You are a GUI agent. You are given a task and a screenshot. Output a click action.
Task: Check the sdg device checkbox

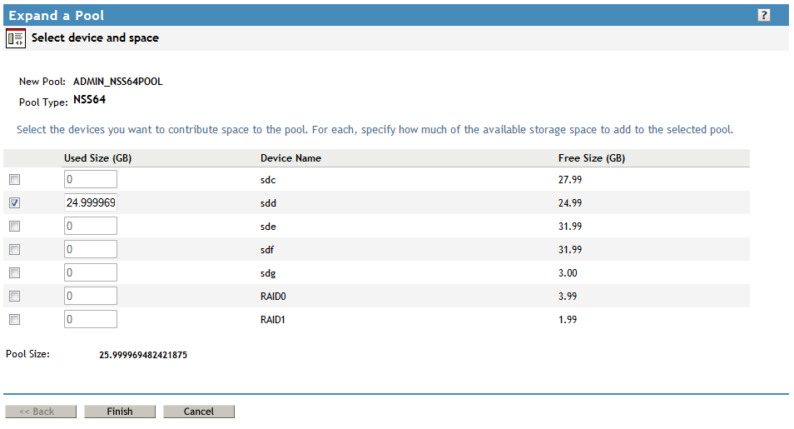[15, 273]
